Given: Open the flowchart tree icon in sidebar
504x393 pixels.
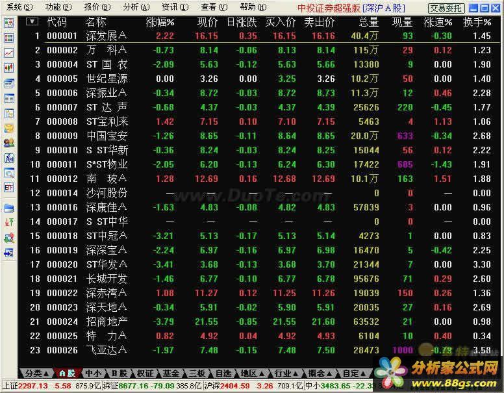Looking at the screenshot, I should (8, 113).
